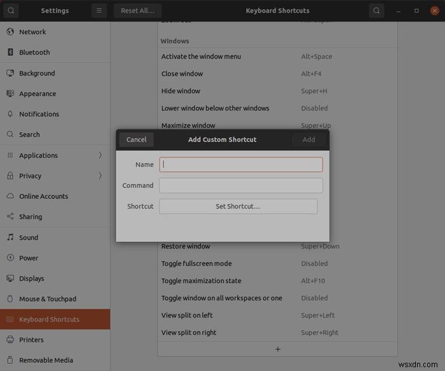Click the Power icon in sidebar

(x=10, y=258)
